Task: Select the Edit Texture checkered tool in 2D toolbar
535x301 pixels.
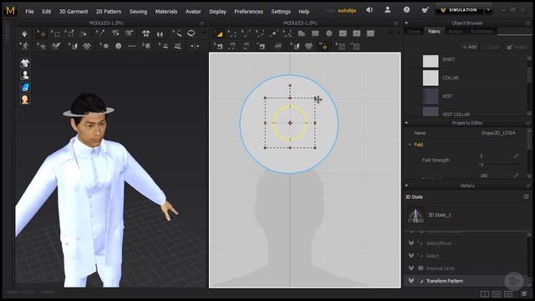Action: pyautogui.click(x=308, y=46)
